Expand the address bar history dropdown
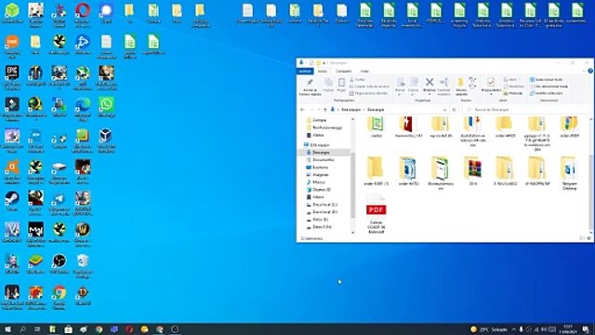The height and width of the screenshot is (335, 595). (x=444, y=110)
